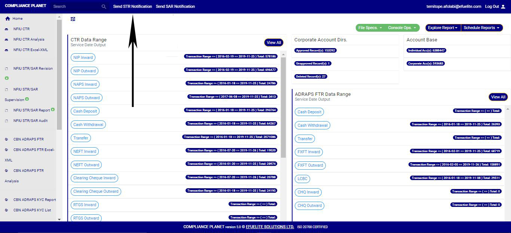This screenshot has height=233, width=511.
Task: Click the icon next to NFIU CTR
Action: pyautogui.click(x=6, y=29)
